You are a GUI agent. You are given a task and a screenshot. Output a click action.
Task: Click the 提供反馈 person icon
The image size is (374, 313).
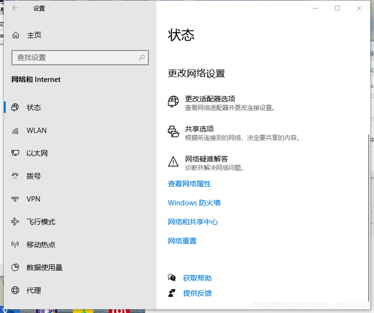pos(172,293)
